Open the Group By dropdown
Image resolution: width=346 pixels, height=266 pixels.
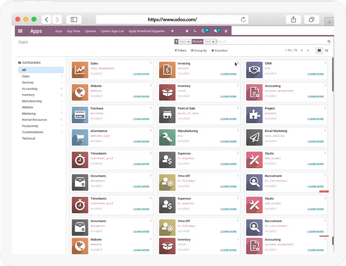[x=199, y=50]
